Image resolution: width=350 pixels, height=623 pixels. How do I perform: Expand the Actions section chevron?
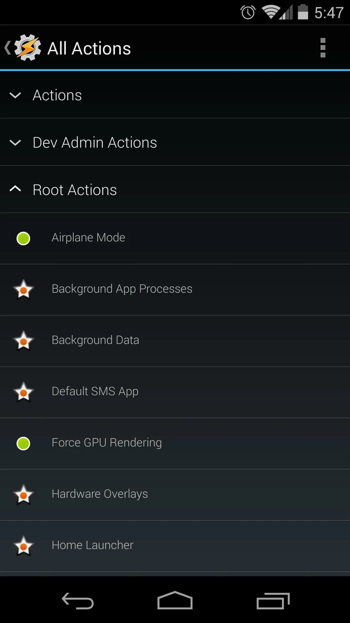tap(15, 95)
